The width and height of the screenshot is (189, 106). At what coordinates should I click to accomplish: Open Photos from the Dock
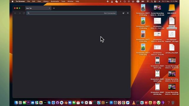point(41,102)
